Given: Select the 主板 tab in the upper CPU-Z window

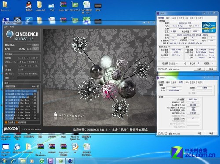Looking at the screenshot, I should 174,18.
